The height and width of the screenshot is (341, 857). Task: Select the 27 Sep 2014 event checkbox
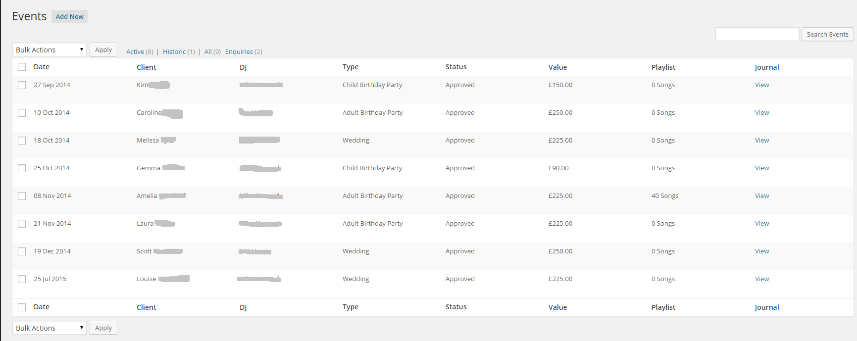point(22,85)
